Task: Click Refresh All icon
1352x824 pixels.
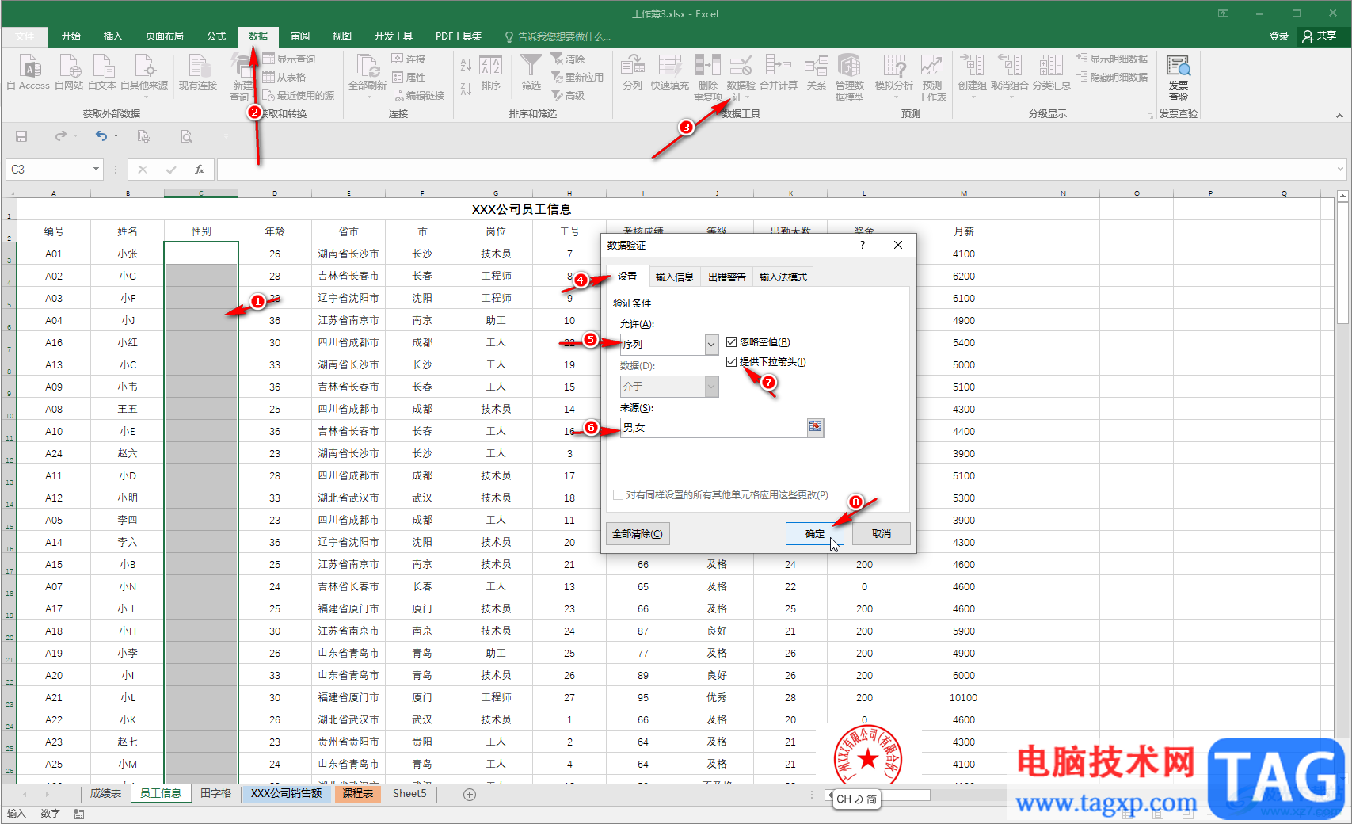Action: [x=368, y=66]
